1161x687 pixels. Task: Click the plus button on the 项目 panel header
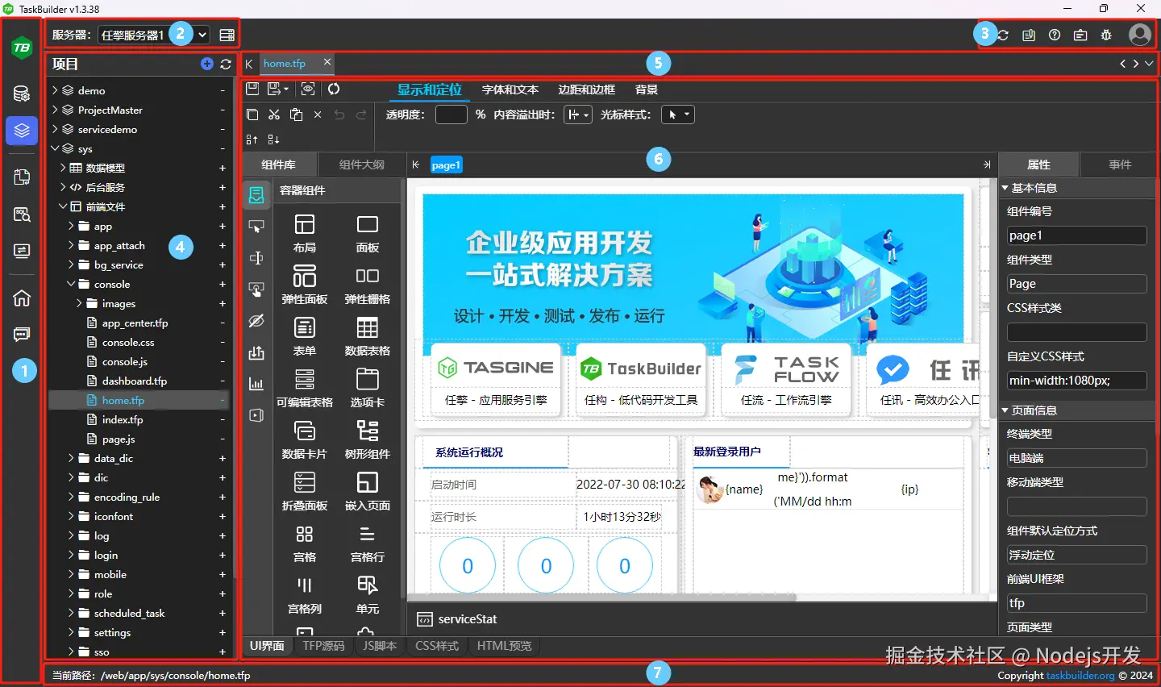(x=206, y=64)
